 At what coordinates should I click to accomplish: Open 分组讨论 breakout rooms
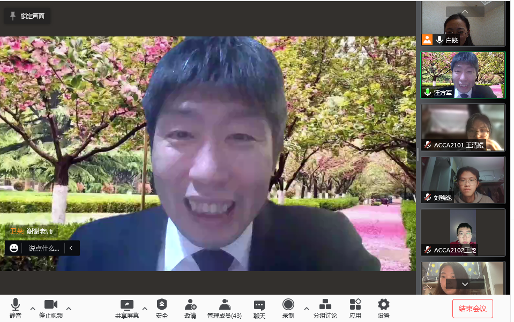(x=325, y=308)
